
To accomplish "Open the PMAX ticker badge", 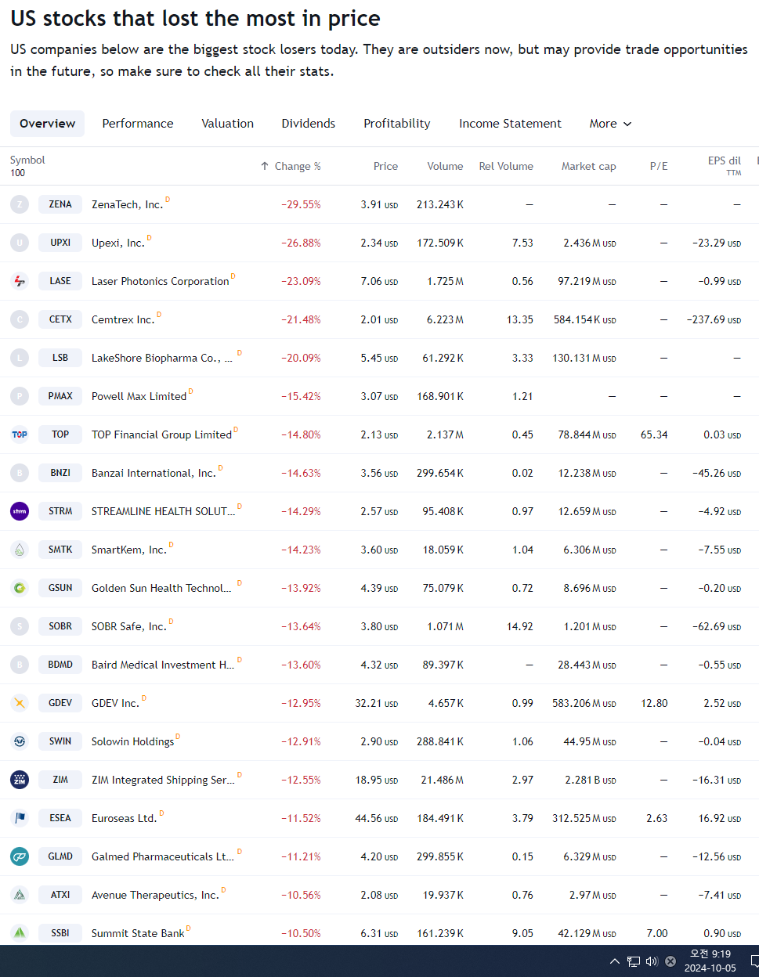I will pyautogui.click(x=60, y=396).
